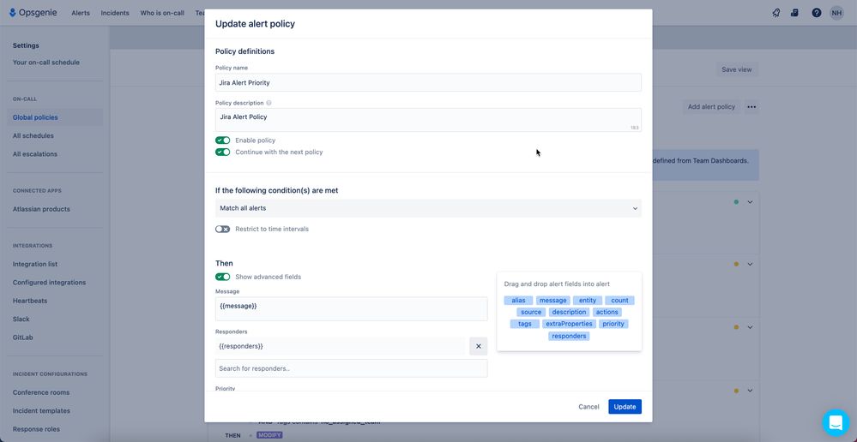The image size is (857, 442).
Task: Expand the fourth policy row chevron
Action: [x=750, y=391]
